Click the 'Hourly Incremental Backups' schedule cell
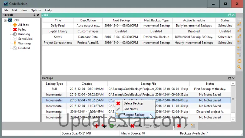245x138 pixels. point(194,43)
